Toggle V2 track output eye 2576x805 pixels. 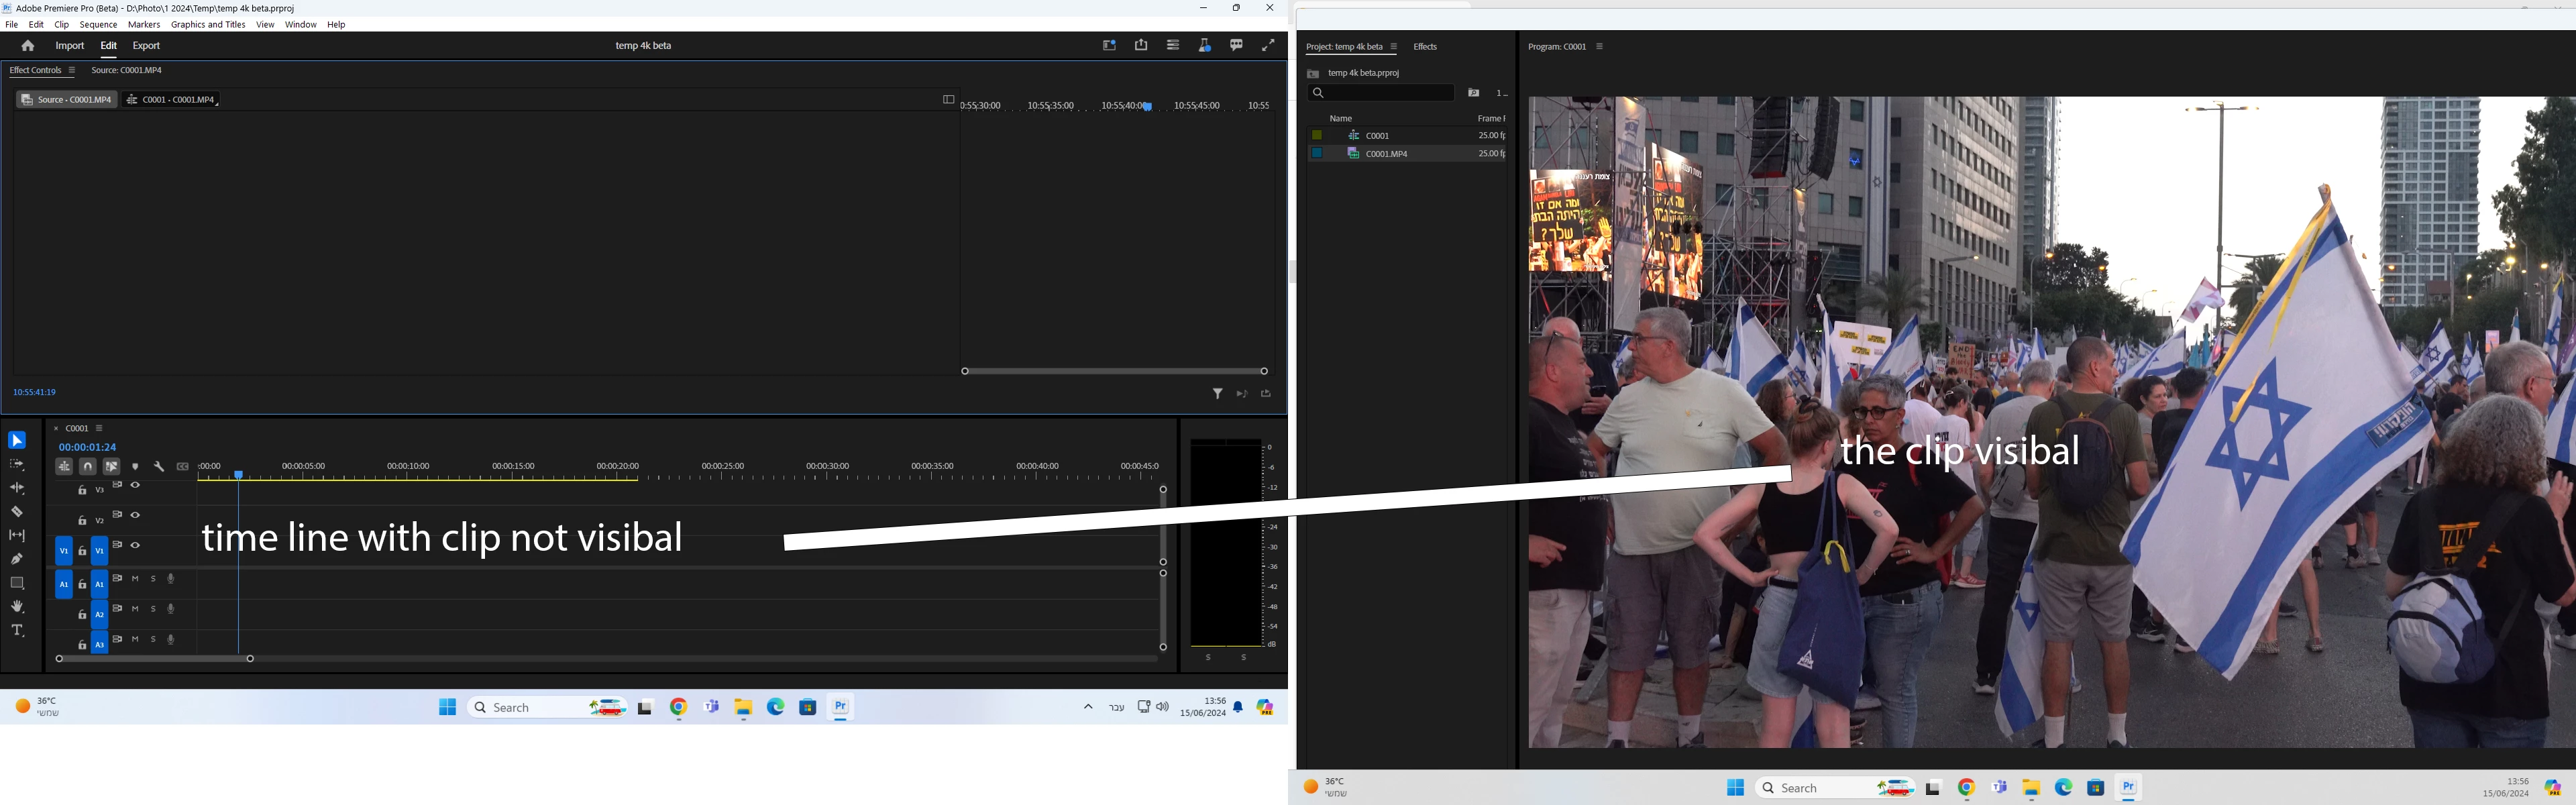coord(135,515)
